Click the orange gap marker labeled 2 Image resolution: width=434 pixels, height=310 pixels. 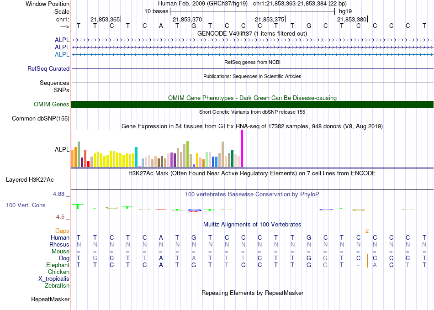click(x=367, y=231)
